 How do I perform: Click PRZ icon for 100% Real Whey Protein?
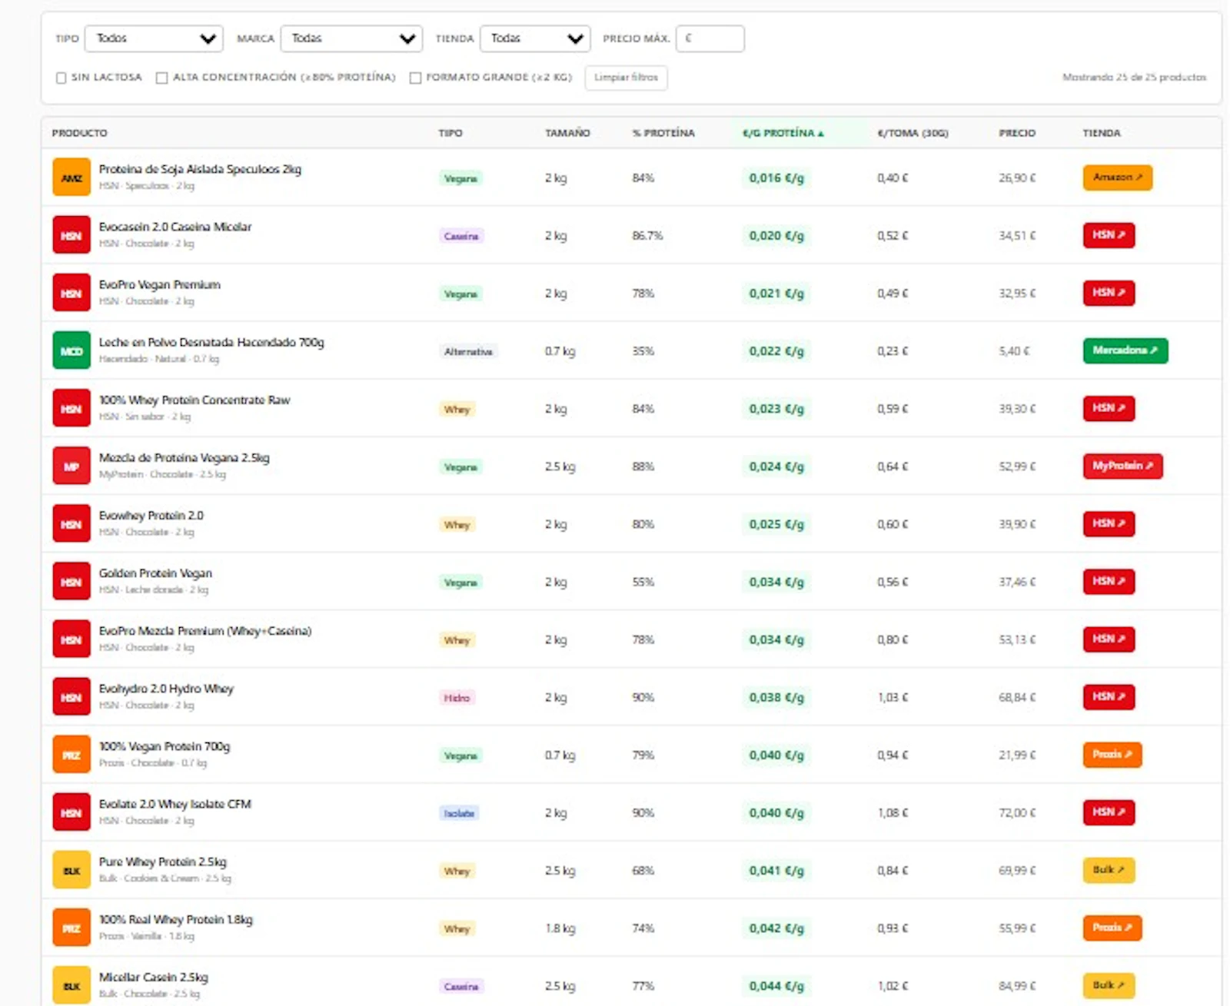(71, 928)
